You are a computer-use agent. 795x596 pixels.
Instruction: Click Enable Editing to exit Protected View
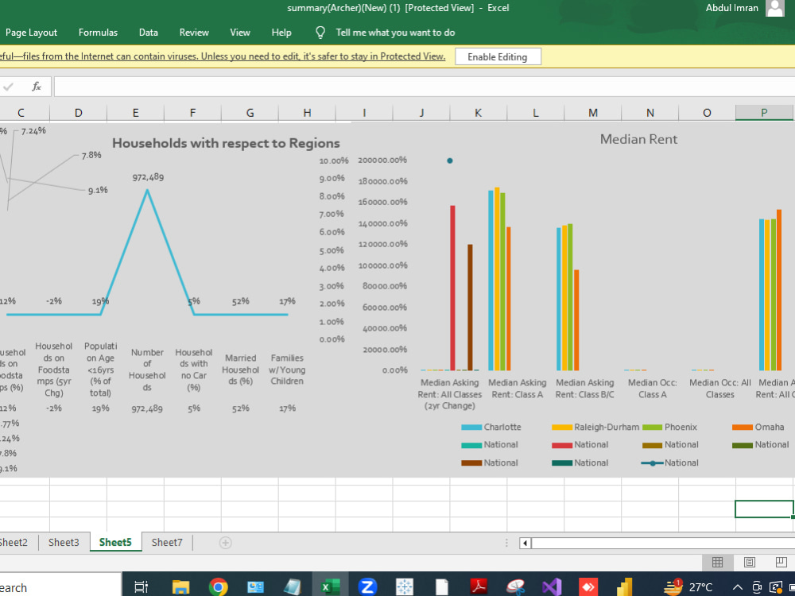498,56
